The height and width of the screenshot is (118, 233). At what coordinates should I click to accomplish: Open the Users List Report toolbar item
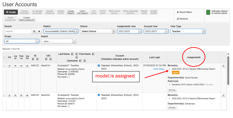(x=82, y=12)
